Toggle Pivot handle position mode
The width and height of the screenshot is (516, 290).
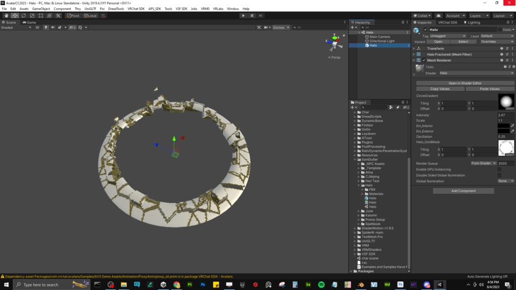74,16
